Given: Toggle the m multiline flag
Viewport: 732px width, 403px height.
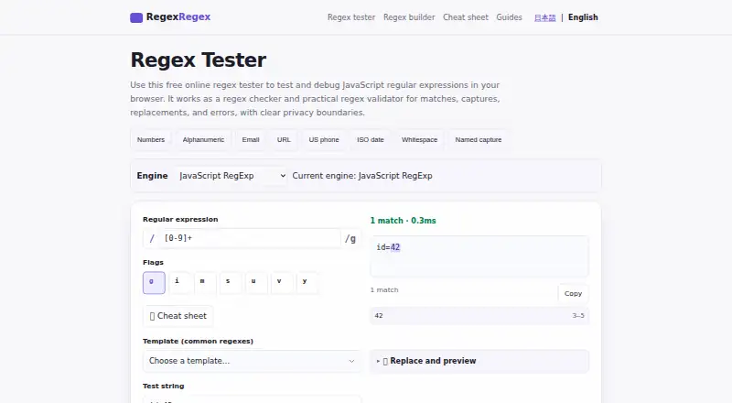Looking at the screenshot, I should click(x=205, y=282).
